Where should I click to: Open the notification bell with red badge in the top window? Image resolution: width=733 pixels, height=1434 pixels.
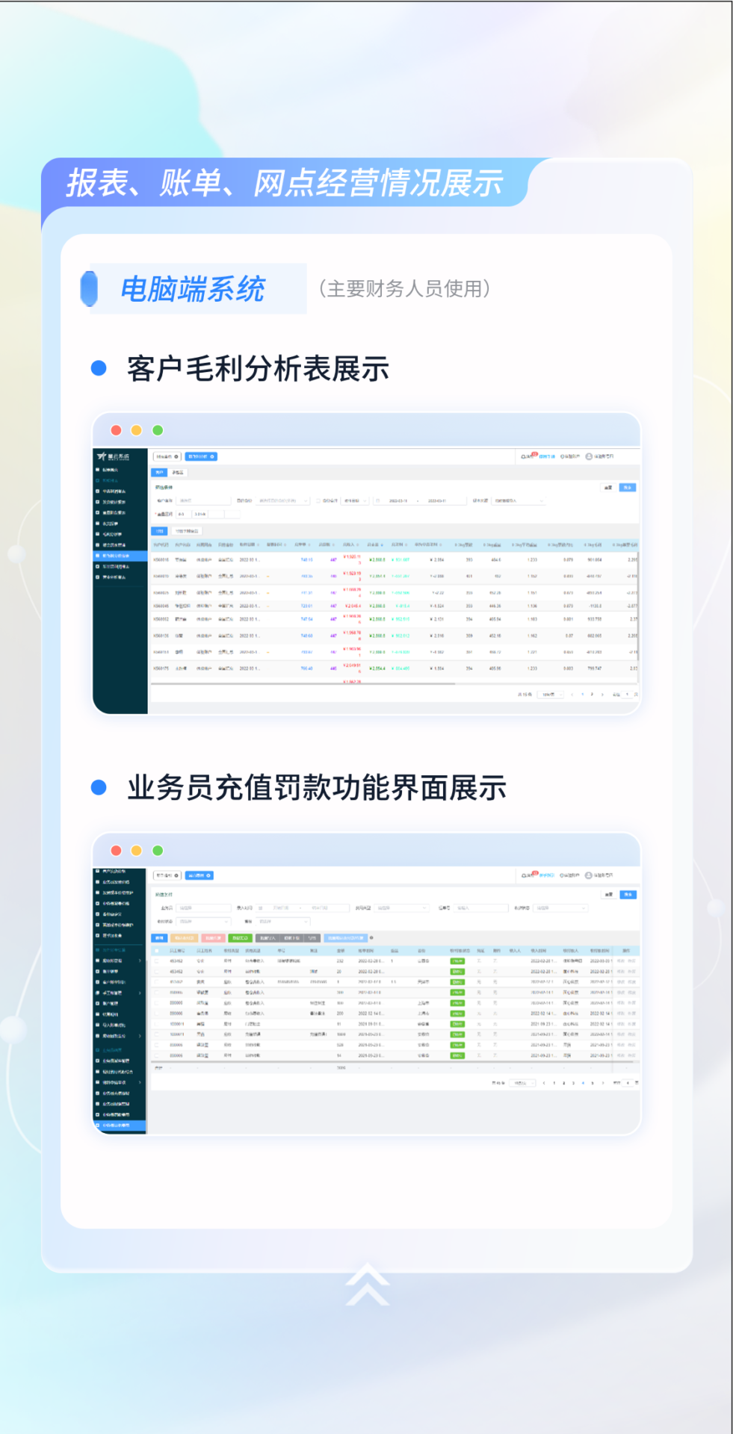(x=527, y=456)
